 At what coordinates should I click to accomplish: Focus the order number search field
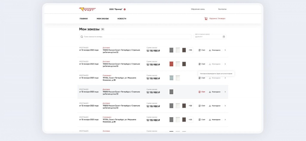pyautogui.click(x=136, y=37)
